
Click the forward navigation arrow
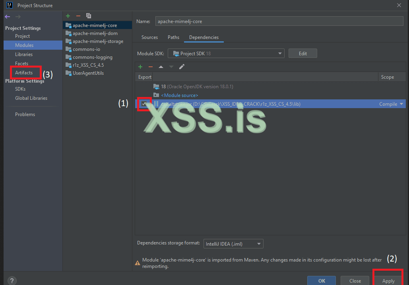pos(18,17)
